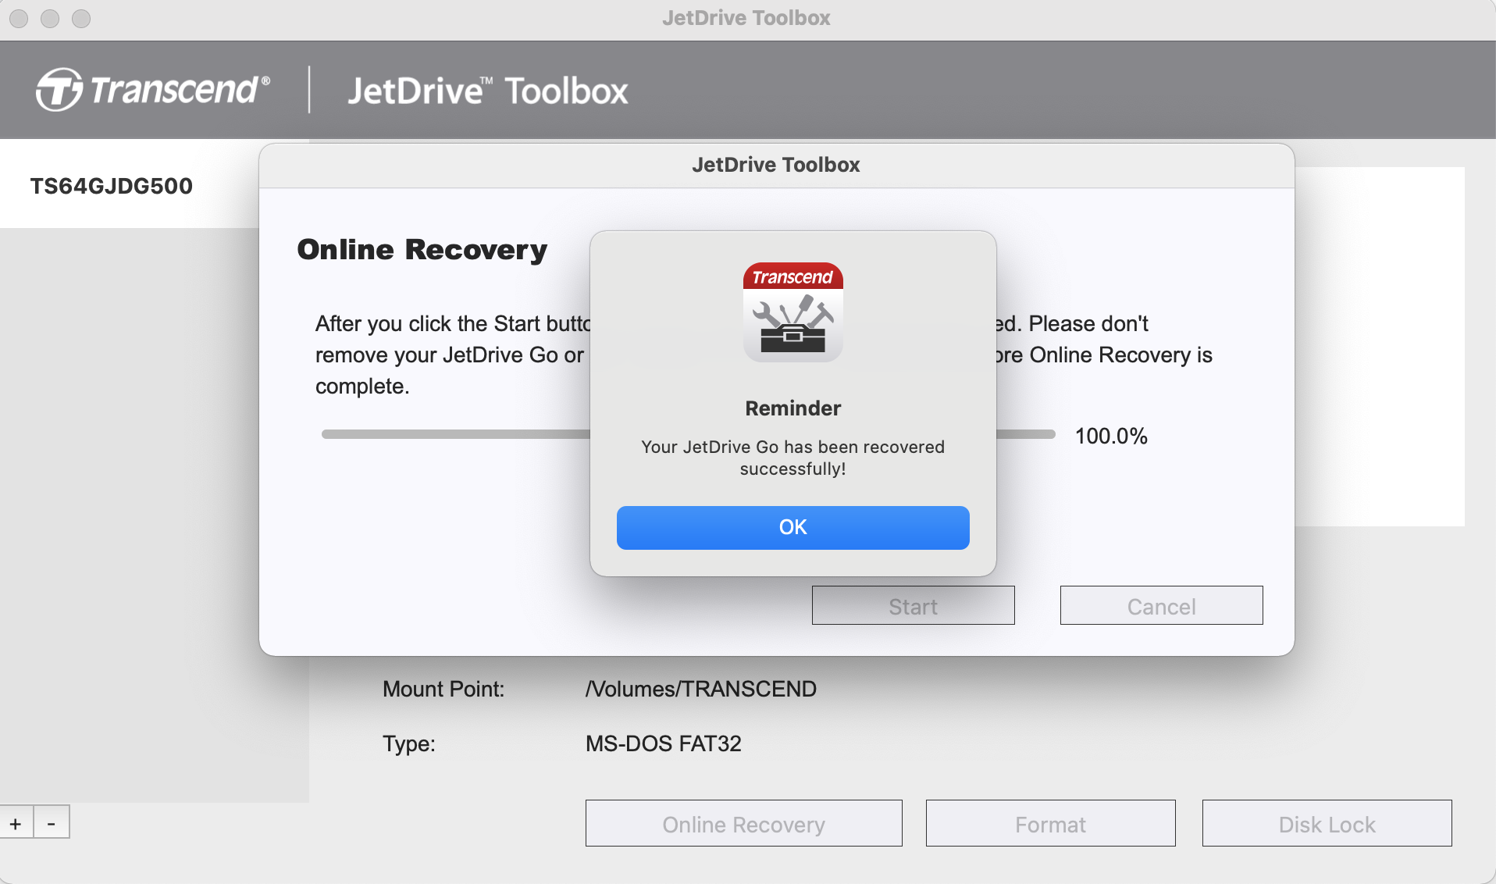Click the 'recovered successfully' message text

pyautogui.click(x=793, y=458)
